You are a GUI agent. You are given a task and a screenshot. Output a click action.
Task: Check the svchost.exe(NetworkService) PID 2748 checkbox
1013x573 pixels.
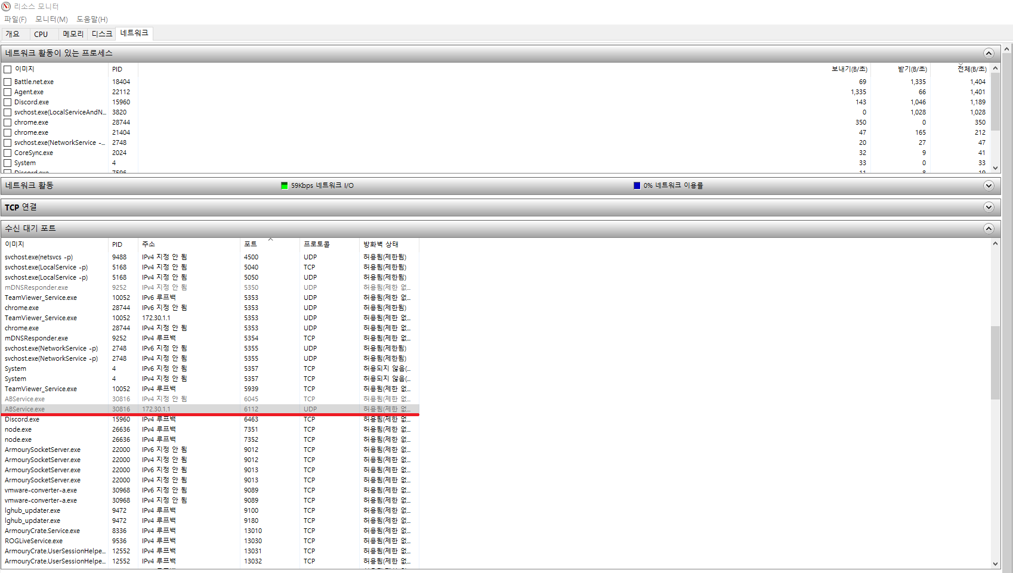coord(8,143)
